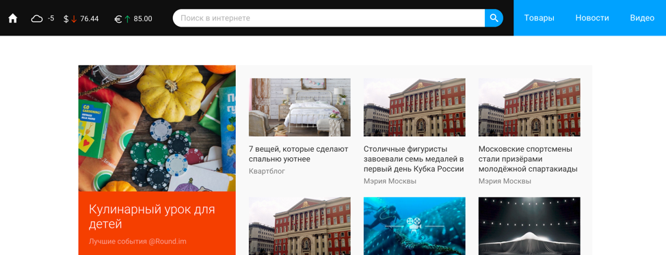Check the euro sign currency icon
This screenshot has width=666, height=255.
(118, 18)
